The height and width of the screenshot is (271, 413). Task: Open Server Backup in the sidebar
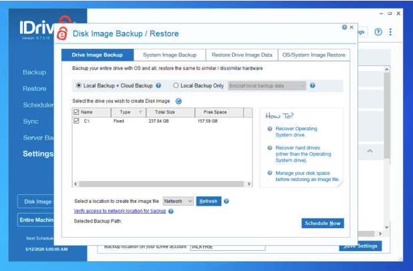[x=38, y=138]
